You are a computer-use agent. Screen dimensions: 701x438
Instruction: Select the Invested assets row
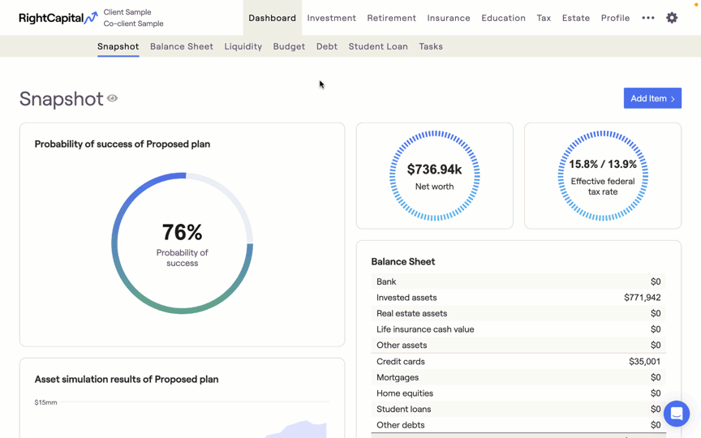[518, 298]
